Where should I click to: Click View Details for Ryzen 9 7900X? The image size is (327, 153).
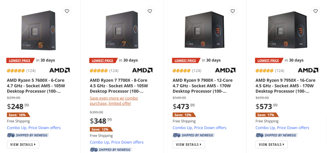[x=188, y=144]
